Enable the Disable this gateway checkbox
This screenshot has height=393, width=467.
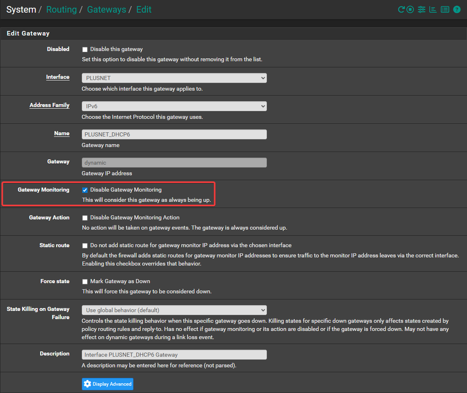pyautogui.click(x=85, y=49)
